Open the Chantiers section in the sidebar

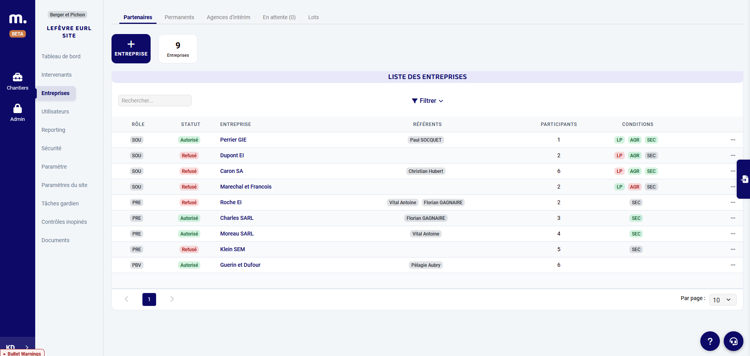[x=17, y=81]
